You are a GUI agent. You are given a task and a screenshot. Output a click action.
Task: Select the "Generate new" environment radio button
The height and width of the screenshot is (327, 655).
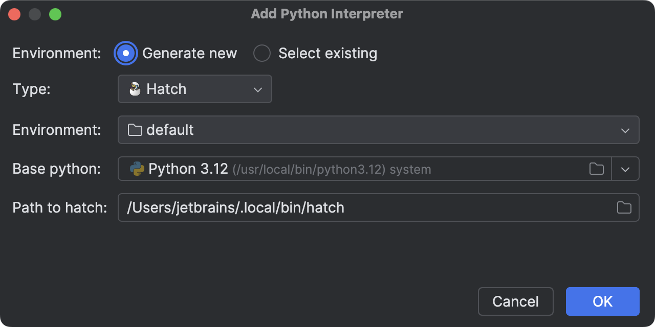(x=126, y=53)
